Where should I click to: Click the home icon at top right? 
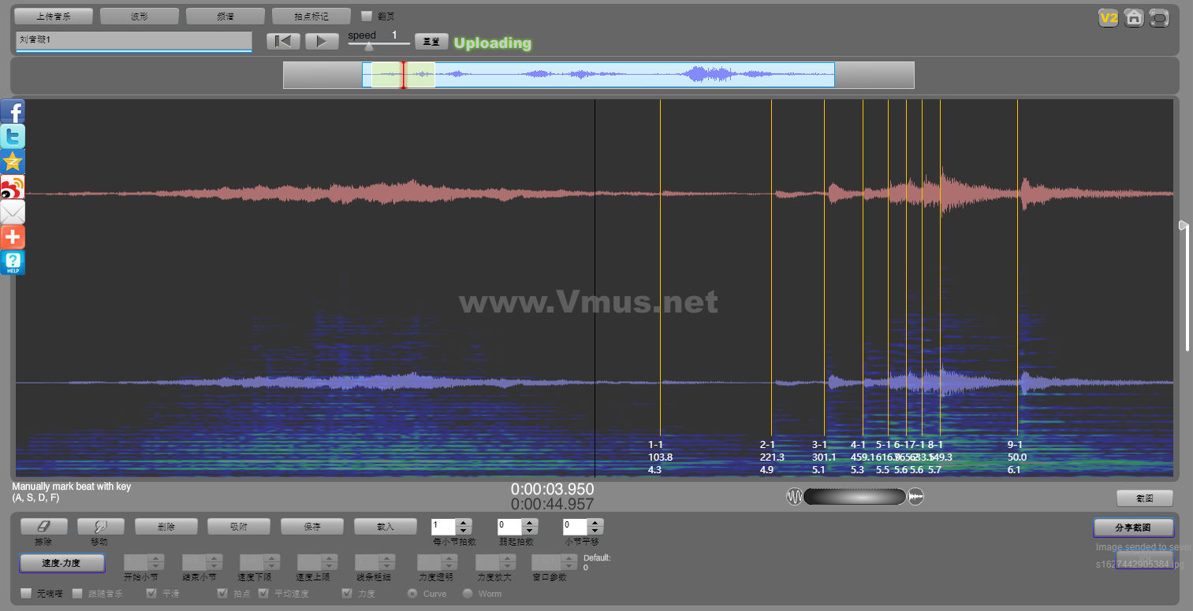(1134, 17)
